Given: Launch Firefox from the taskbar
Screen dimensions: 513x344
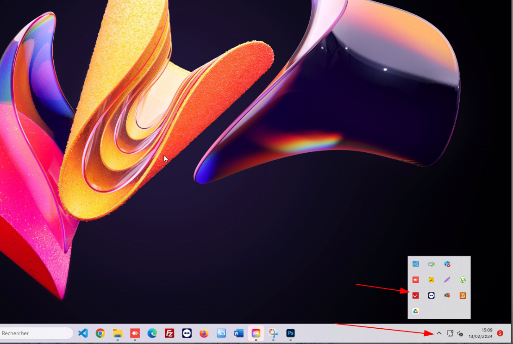Looking at the screenshot, I should click(204, 333).
